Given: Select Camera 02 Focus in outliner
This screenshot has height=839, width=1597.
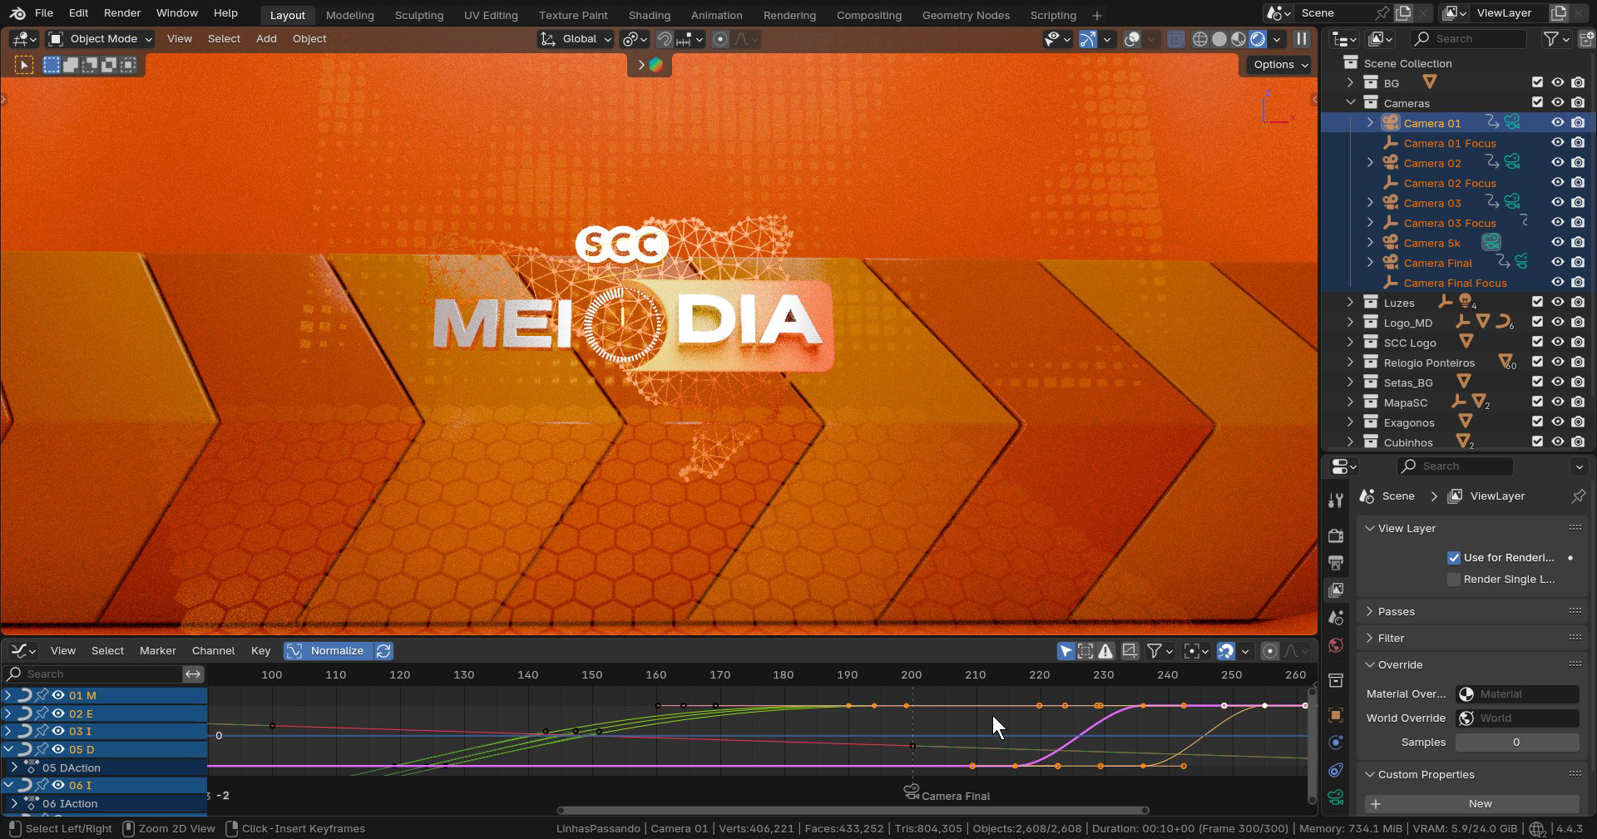Looking at the screenshot, I should [1449, 183].
